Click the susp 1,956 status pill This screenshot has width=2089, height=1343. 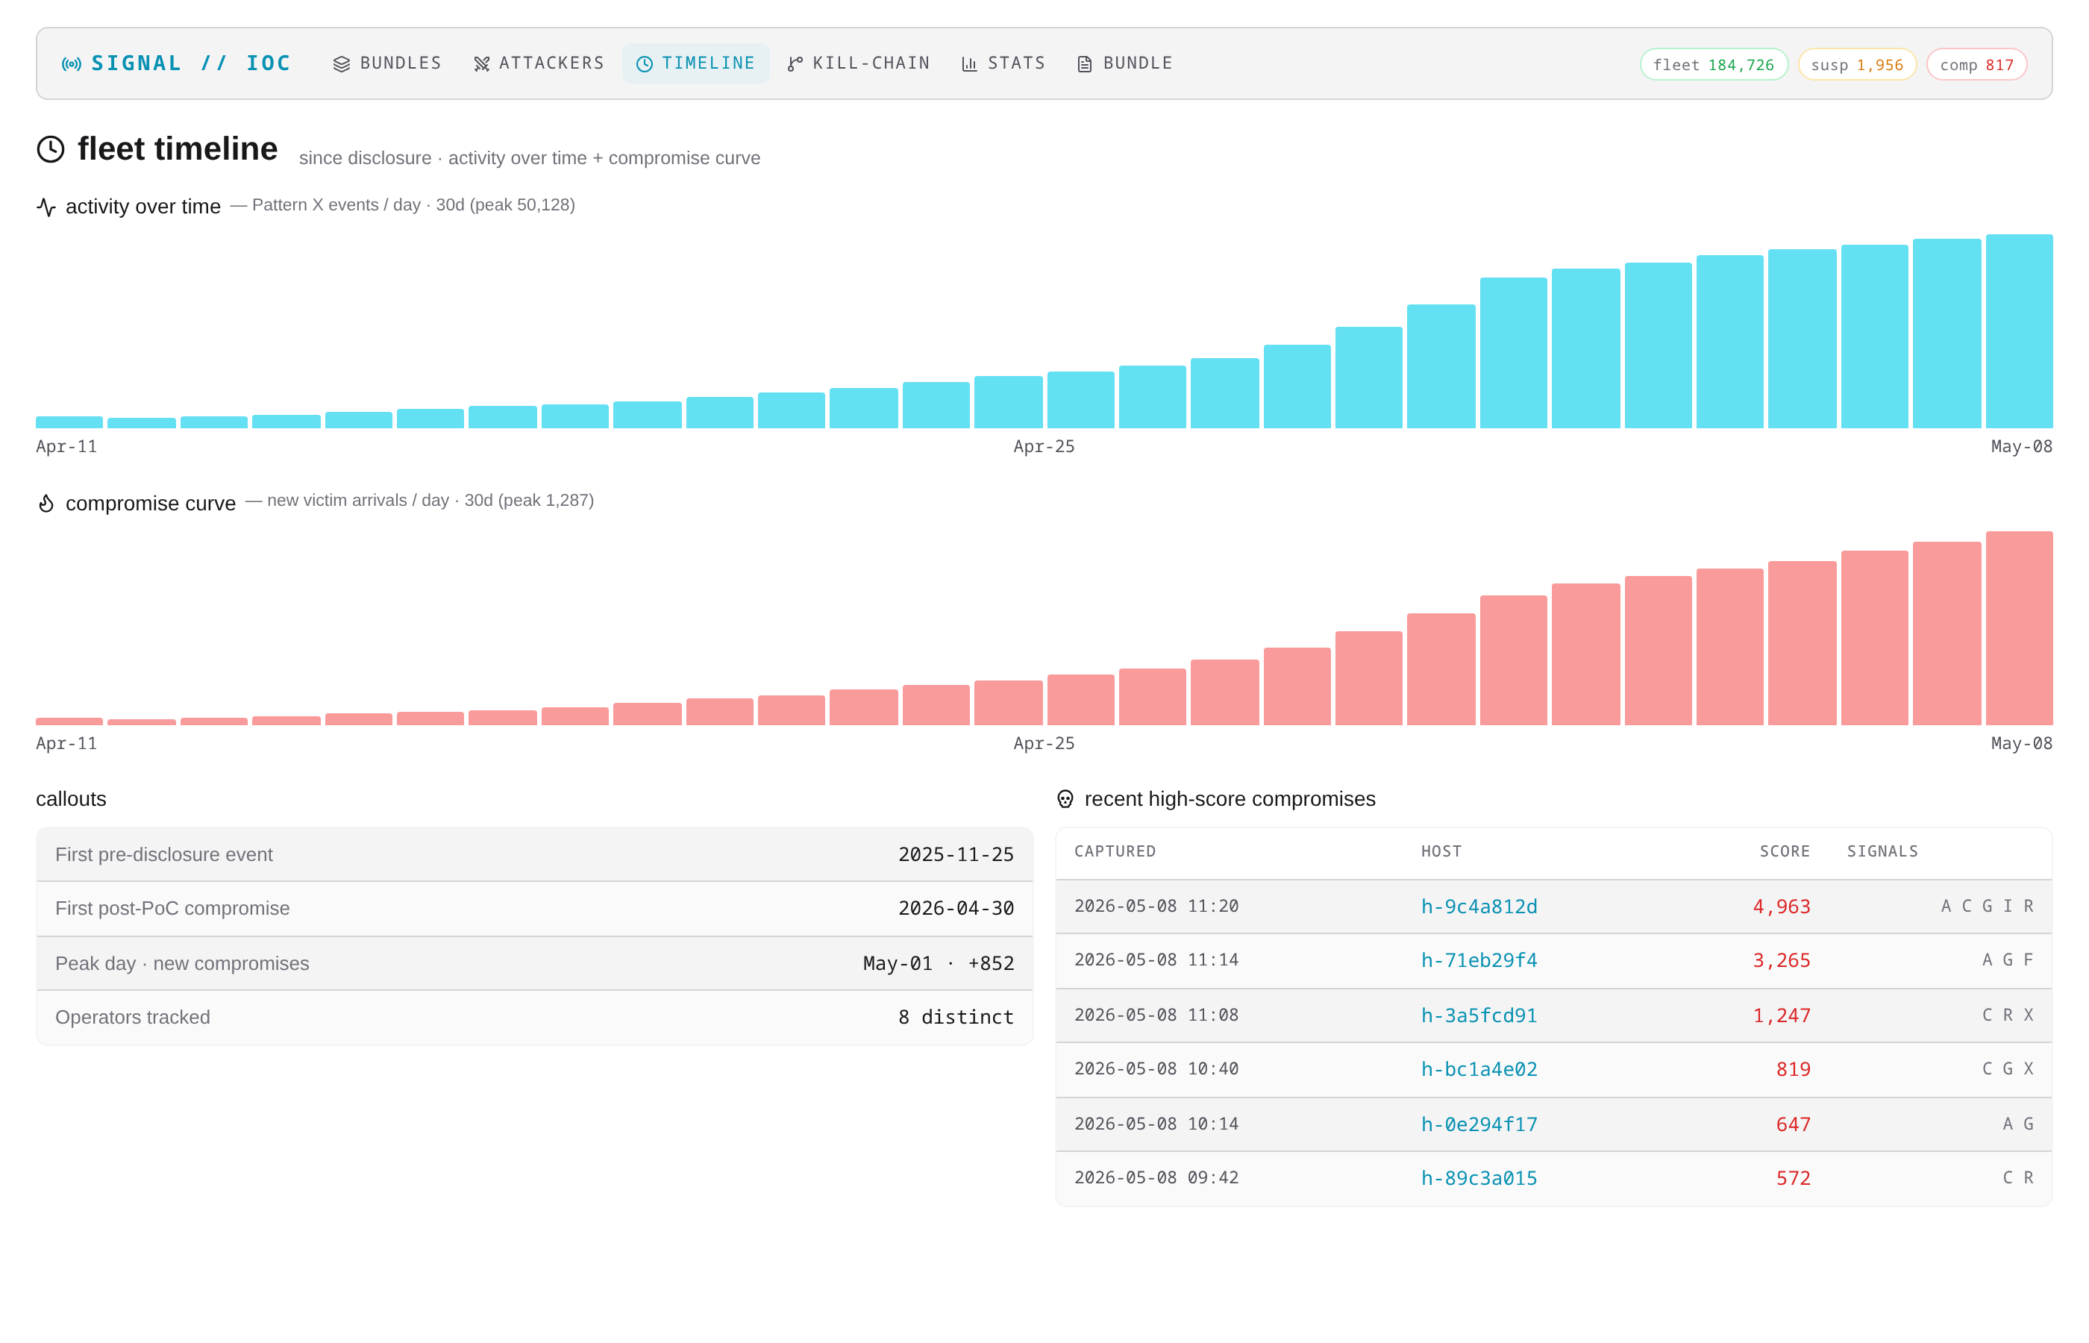(1856, 64)
